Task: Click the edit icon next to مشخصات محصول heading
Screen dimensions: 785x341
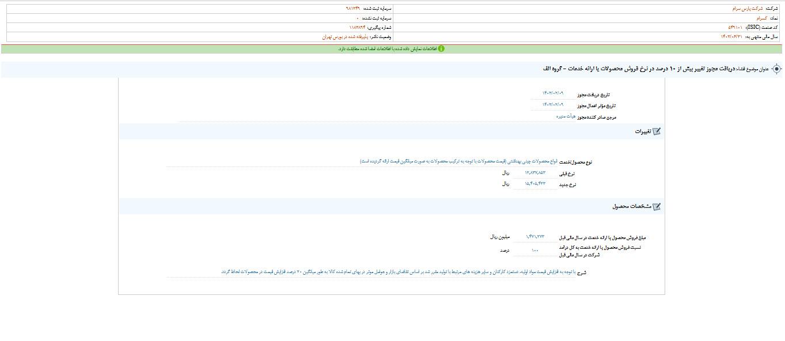Action: [x=656, y=206]
